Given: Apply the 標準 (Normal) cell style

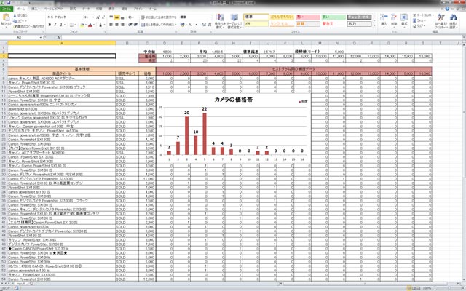Looking at the screenshot, I should point(256,17).
